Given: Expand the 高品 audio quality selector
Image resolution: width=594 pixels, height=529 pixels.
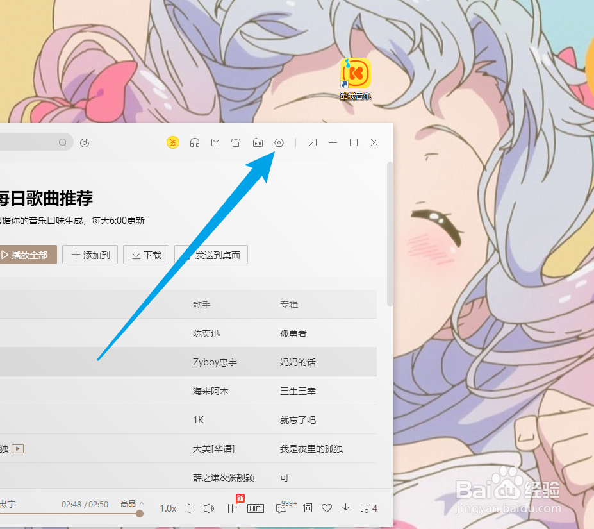Looking at the screenshot, I should 132,503.
